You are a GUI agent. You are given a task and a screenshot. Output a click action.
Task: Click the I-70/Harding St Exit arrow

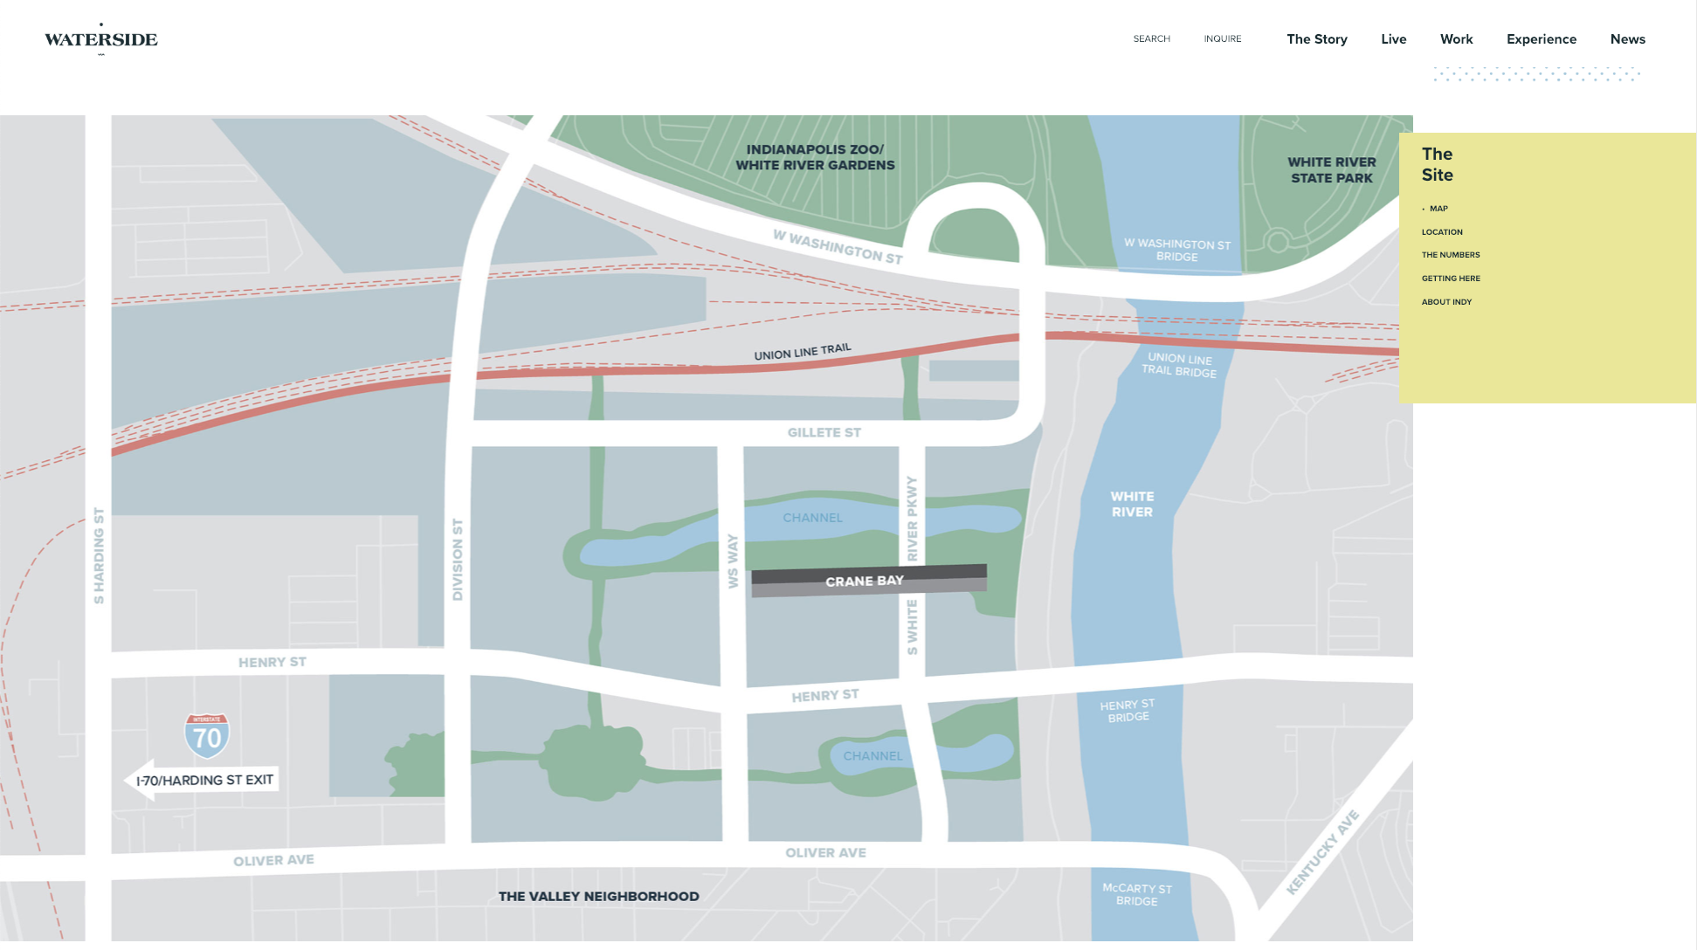point(204,780)
